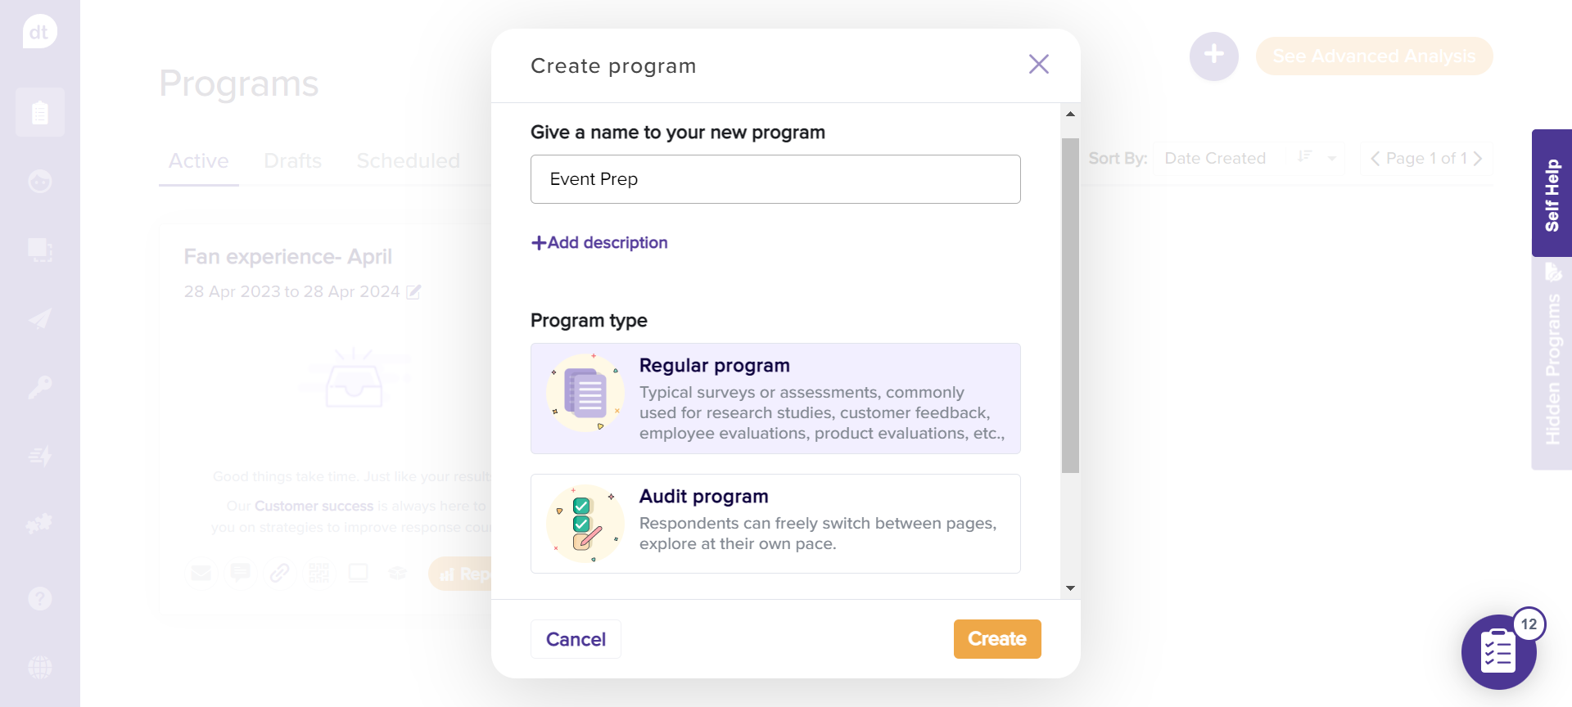Select the Audit program type
This screenshot has height=707, width=1572.
[775, 524]
